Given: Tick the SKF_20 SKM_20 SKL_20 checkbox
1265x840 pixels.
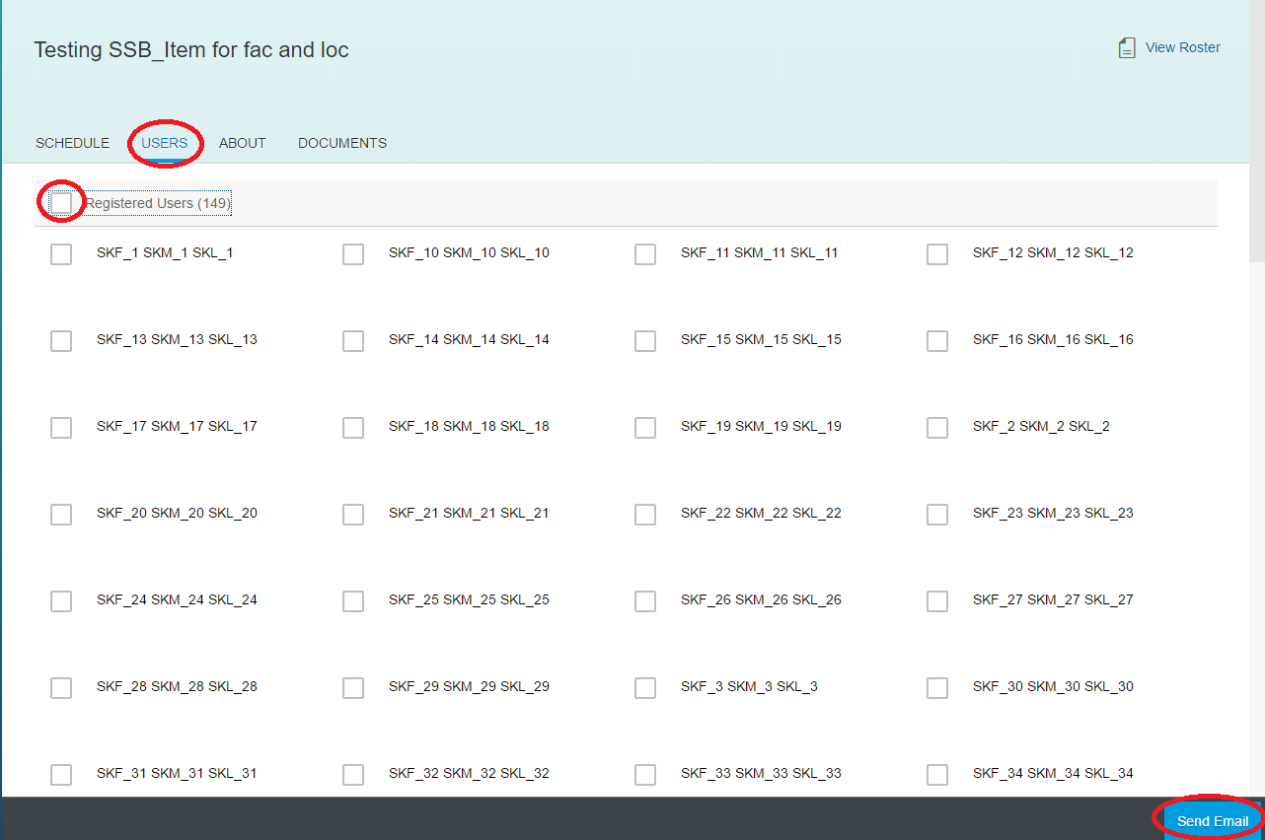Looking at the screenshot, I should point(61,515).
